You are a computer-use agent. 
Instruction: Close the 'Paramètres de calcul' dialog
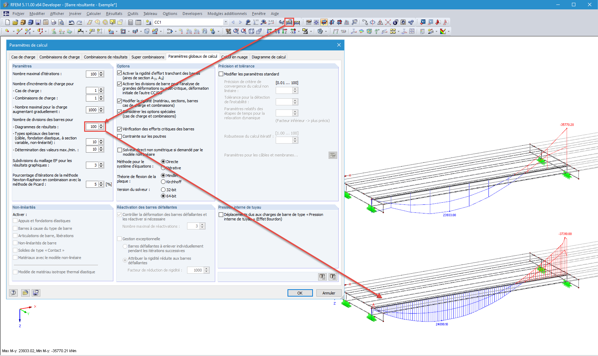click(x=339, y=45)
